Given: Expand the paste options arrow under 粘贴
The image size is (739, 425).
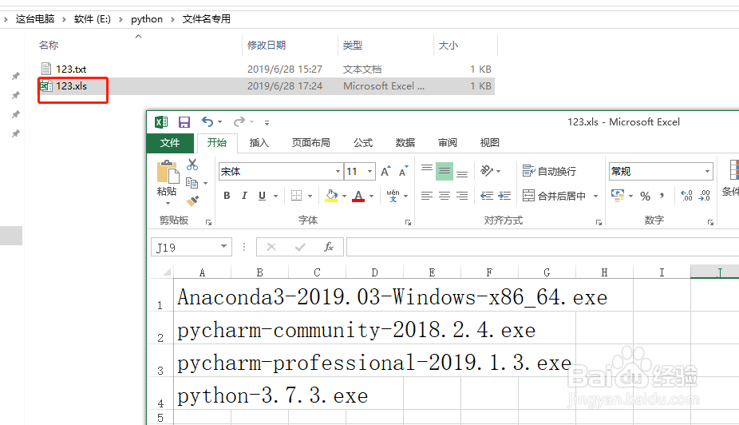Looking at the screenshot, I should coord(168,203).
